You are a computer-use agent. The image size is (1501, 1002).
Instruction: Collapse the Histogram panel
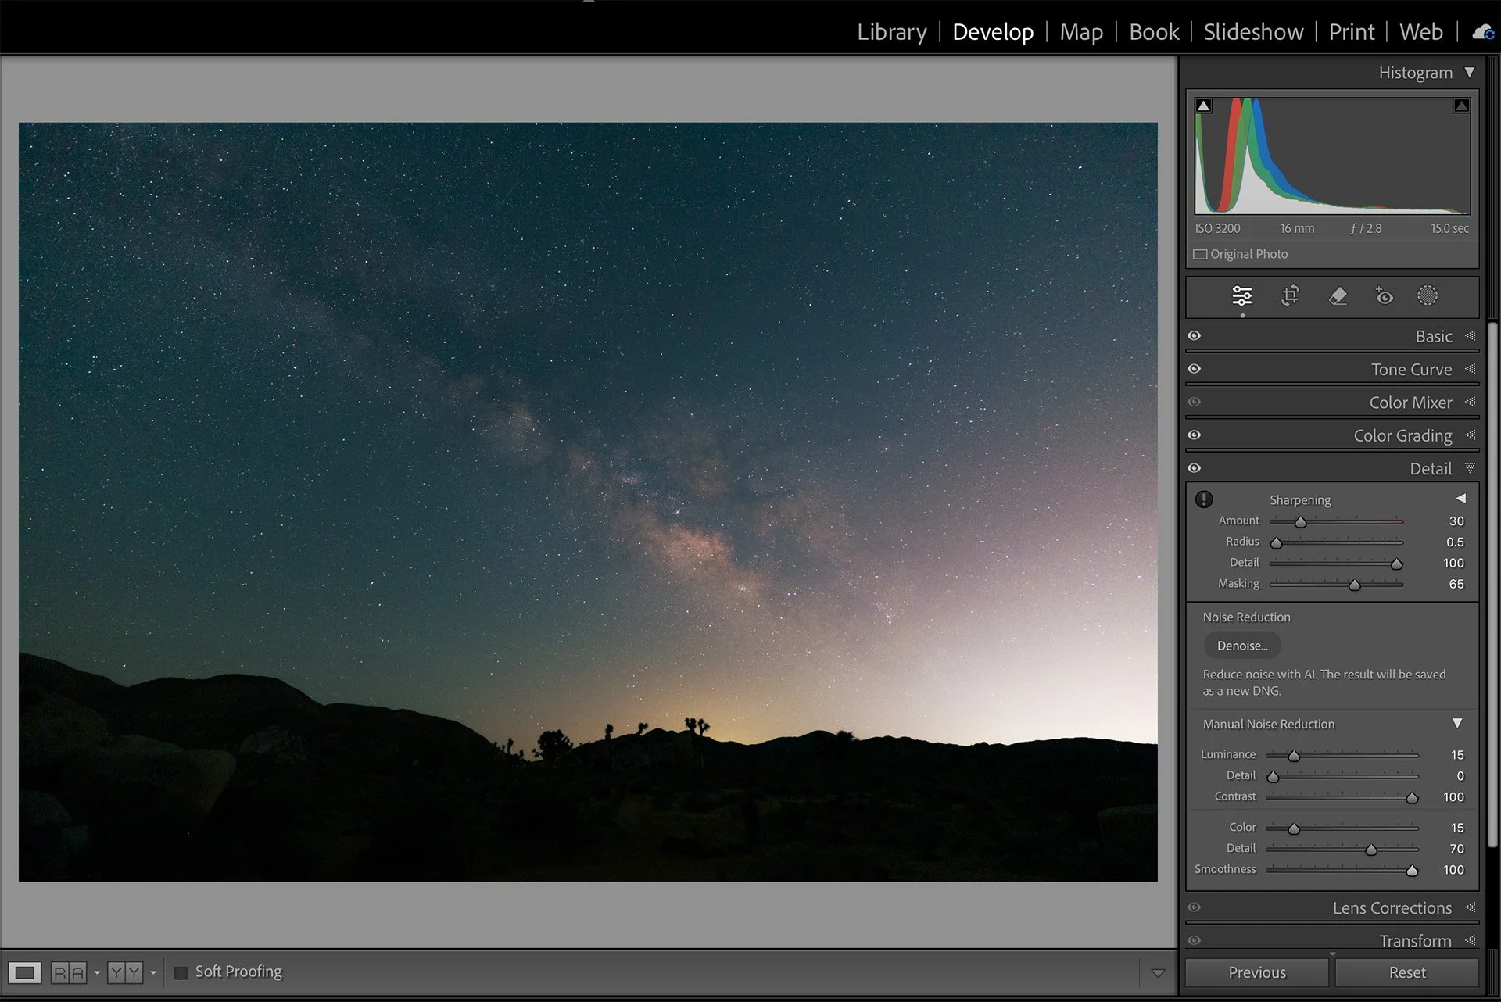[x=1470, y=73]
